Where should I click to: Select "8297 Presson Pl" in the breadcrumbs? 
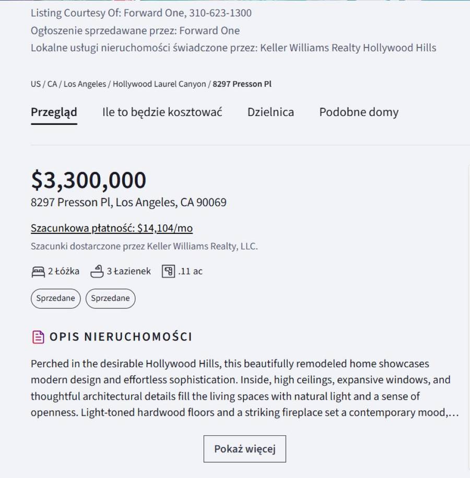[243, 83]
